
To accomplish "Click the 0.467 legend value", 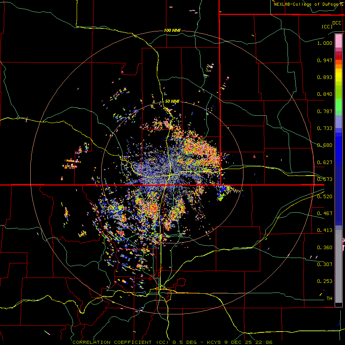I will (325, 214).
